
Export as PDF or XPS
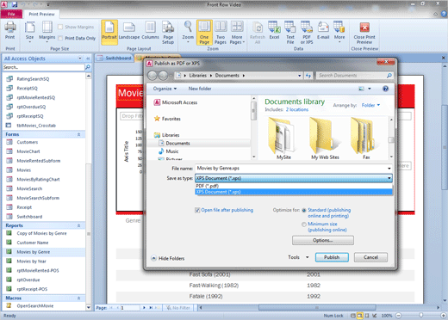(x=307, y=33)
